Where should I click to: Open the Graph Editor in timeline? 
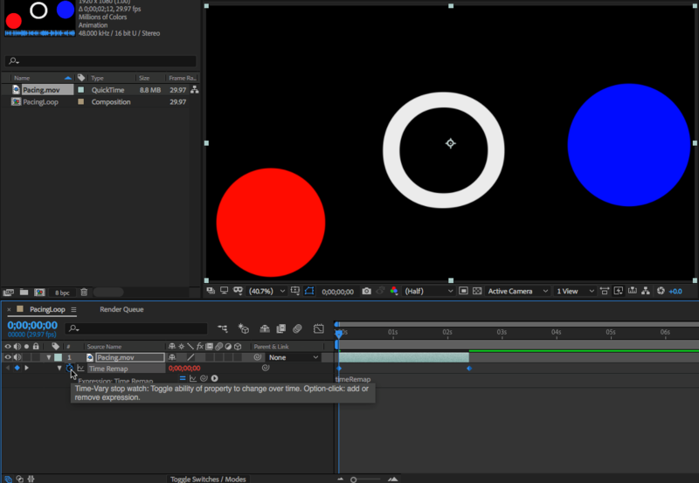pos(318,328)
